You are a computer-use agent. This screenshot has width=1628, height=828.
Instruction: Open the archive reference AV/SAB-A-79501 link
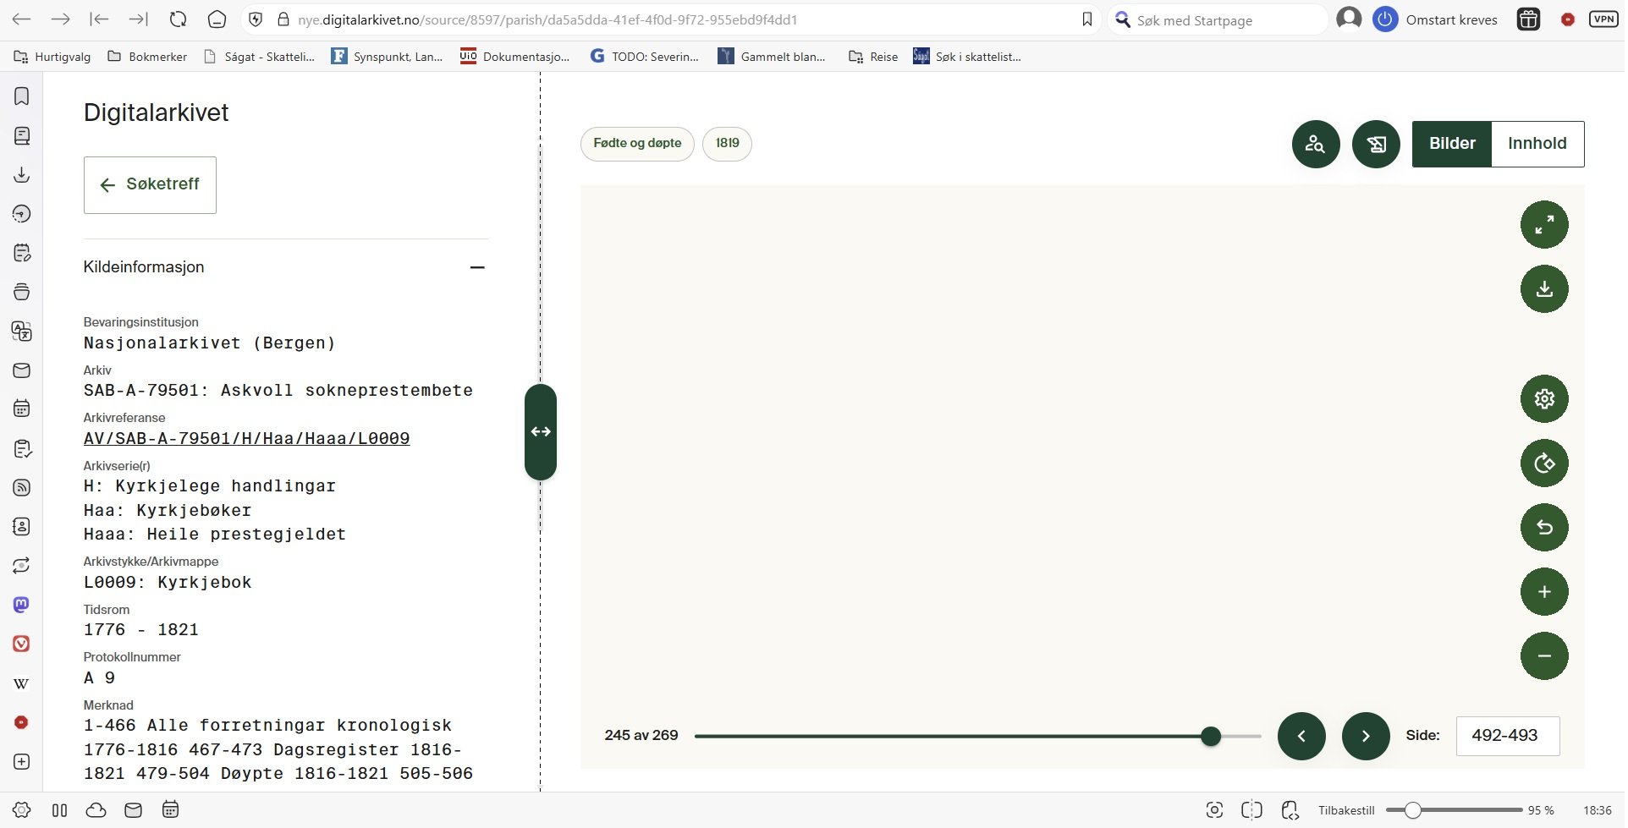(x=247, y=439)
